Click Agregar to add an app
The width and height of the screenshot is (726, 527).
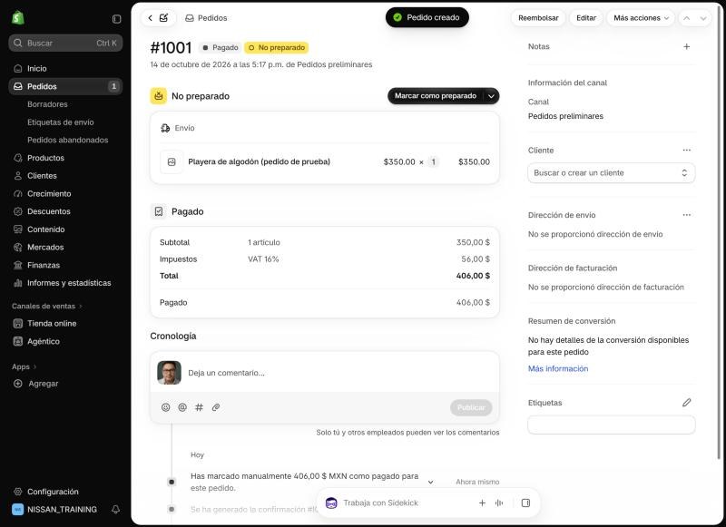[65, 384]
